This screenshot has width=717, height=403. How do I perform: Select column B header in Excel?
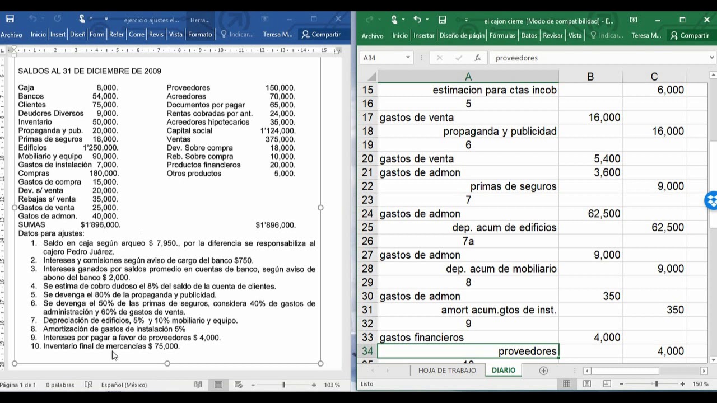590,77
